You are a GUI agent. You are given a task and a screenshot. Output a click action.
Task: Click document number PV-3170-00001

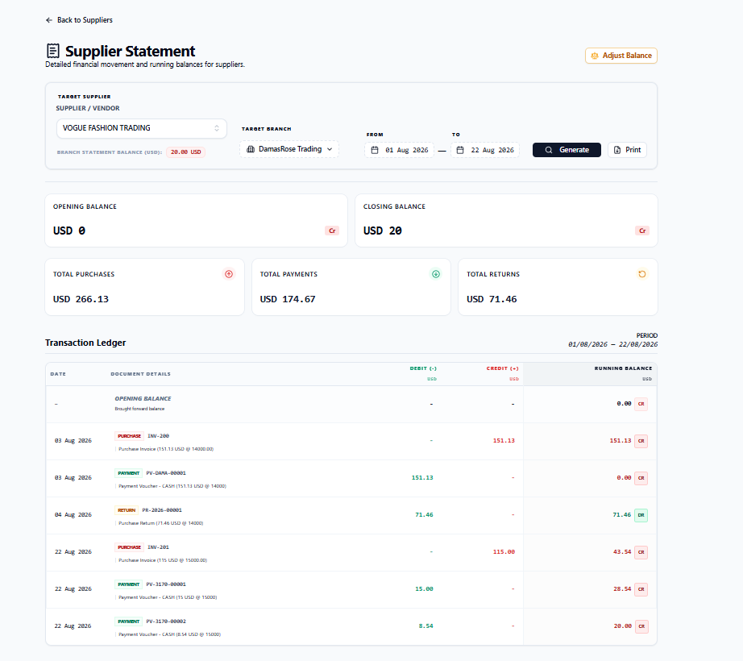coord(166,584)
